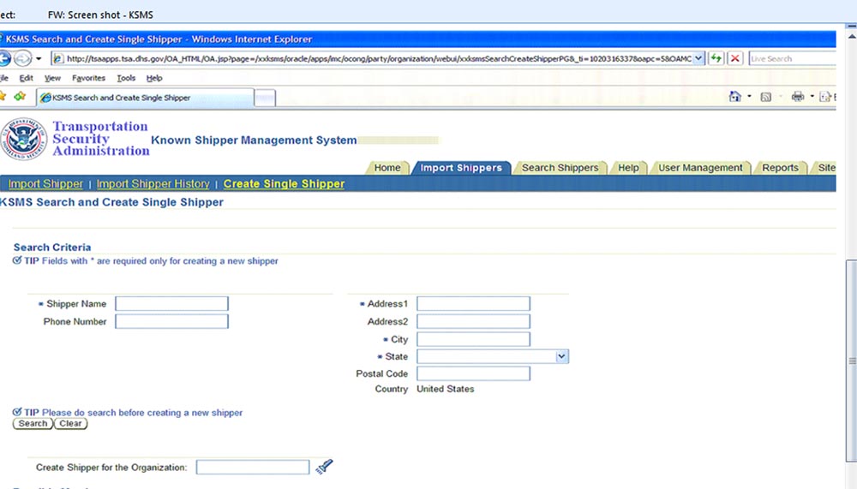
Task: Open the recent pages dropdown arrow
Action: (x=39, y=58)
